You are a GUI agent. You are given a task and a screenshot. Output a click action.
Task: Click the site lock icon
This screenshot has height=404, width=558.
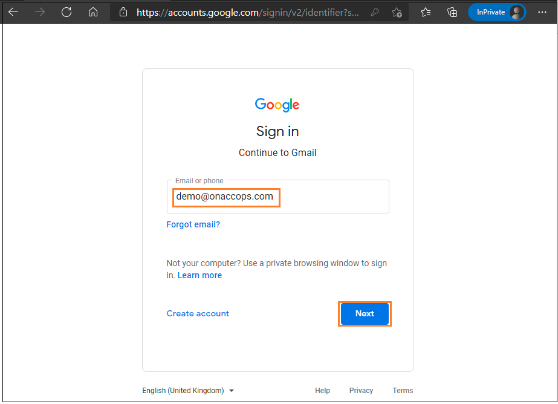tap(123, 12)
